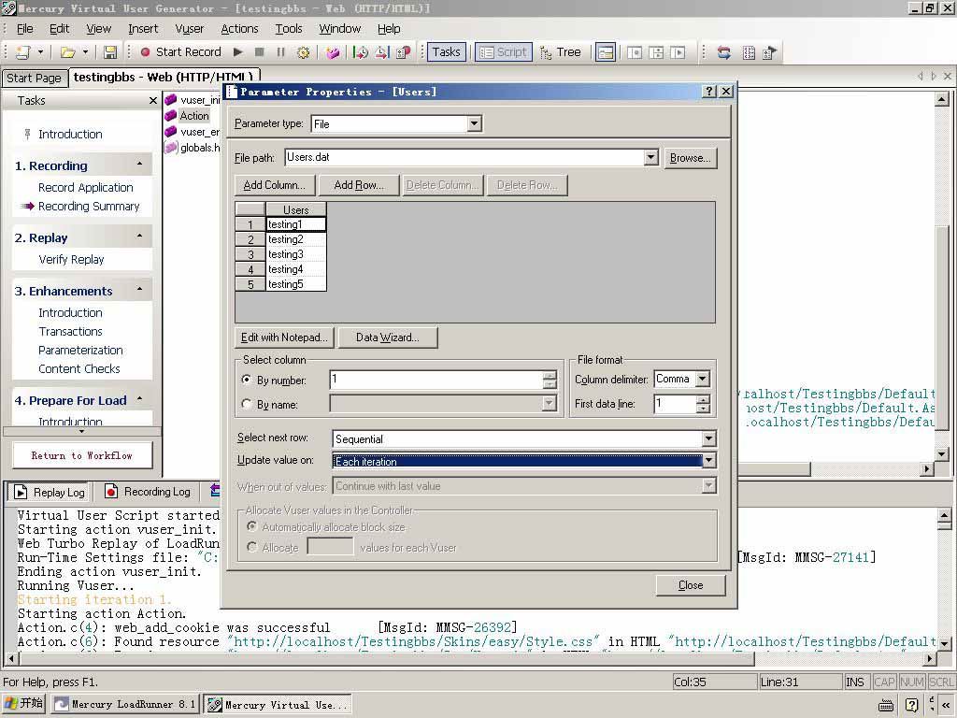Click the third snapshot layout icon

coord(678,52)
